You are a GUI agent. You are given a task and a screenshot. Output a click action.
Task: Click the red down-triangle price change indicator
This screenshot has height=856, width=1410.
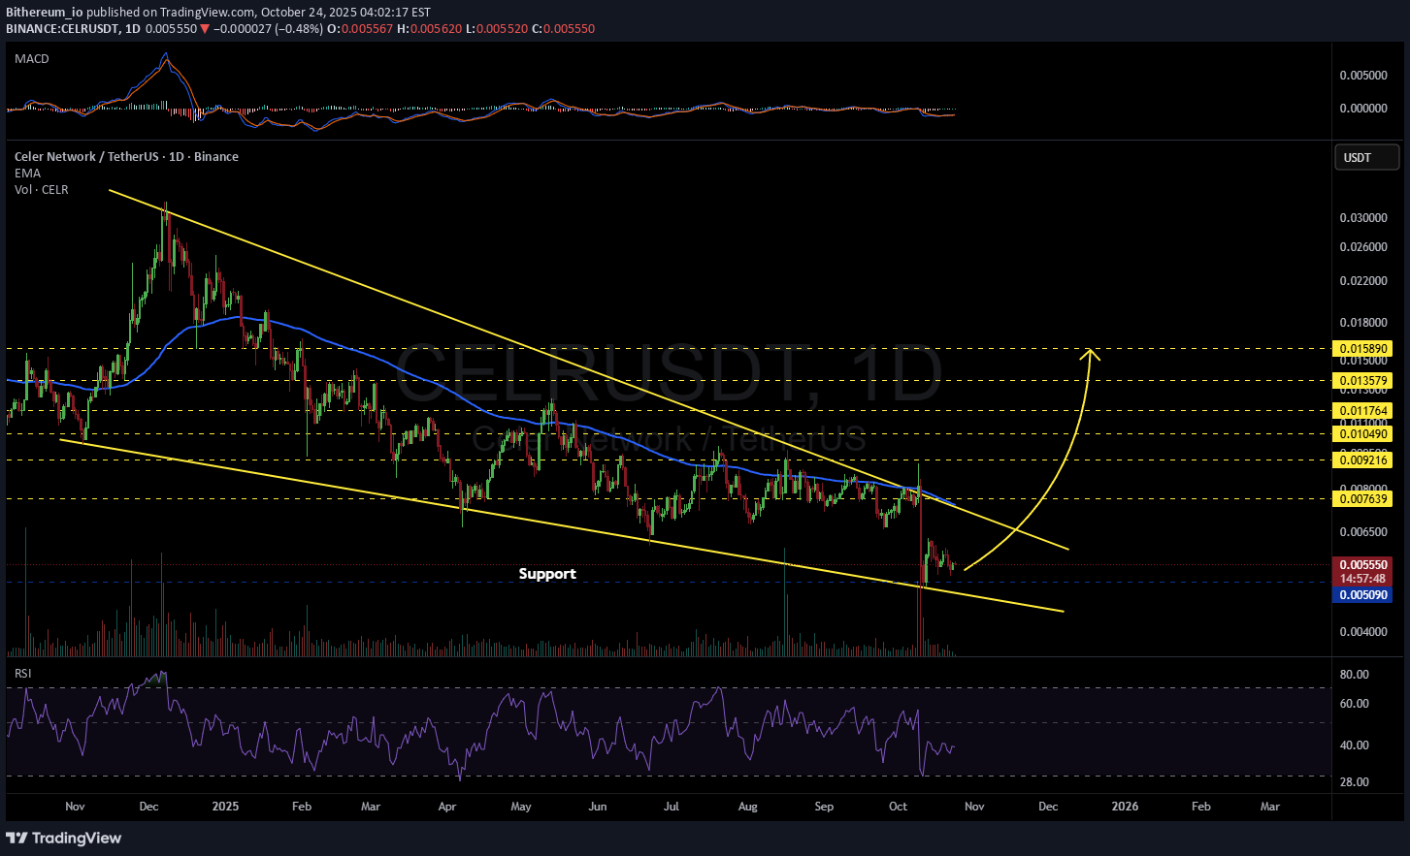point(205,29)
